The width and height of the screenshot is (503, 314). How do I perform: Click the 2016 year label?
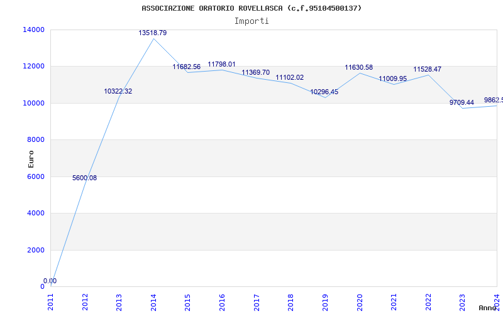coord(223,302)
